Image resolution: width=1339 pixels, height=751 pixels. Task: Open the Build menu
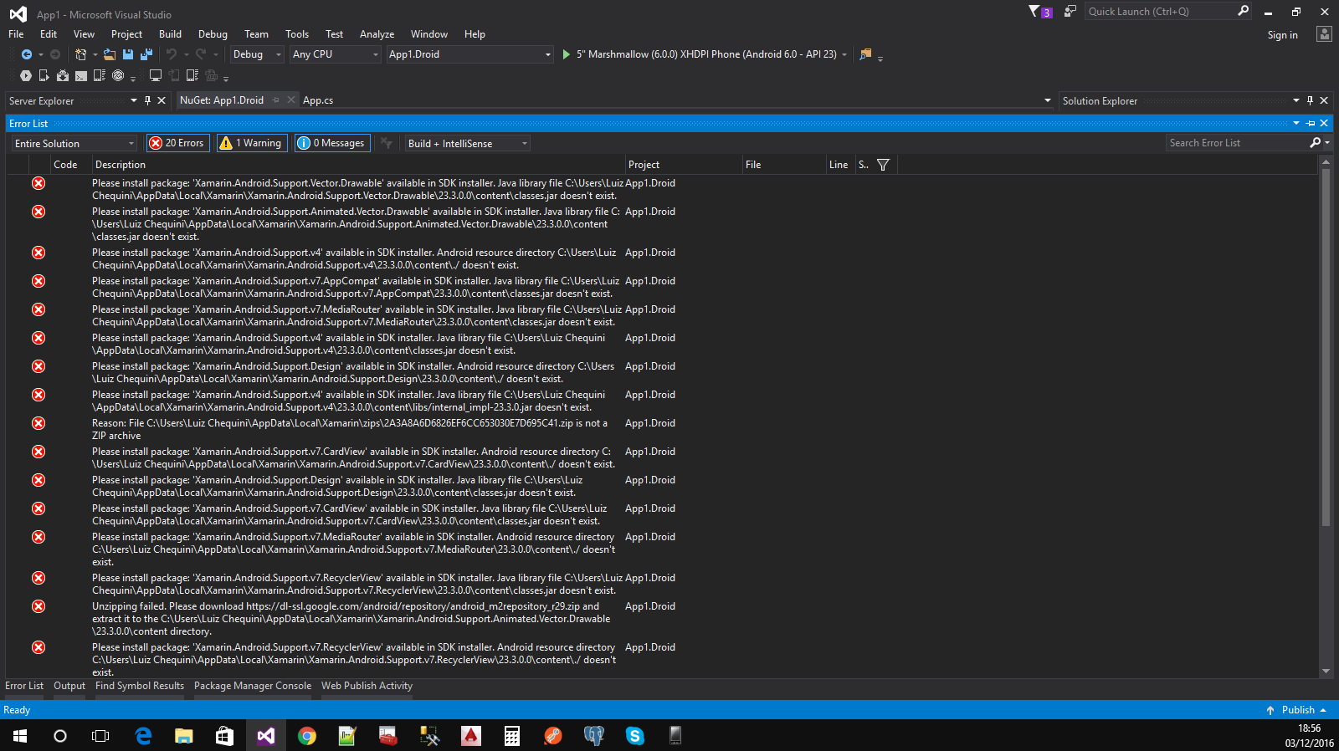(170, 34)
